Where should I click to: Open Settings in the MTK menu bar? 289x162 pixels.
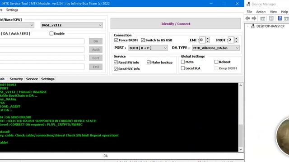point(12,10)
